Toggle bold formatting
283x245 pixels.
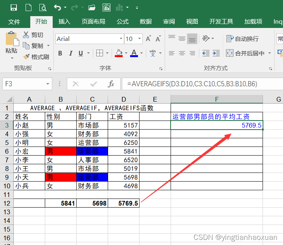tap(60, 53)
